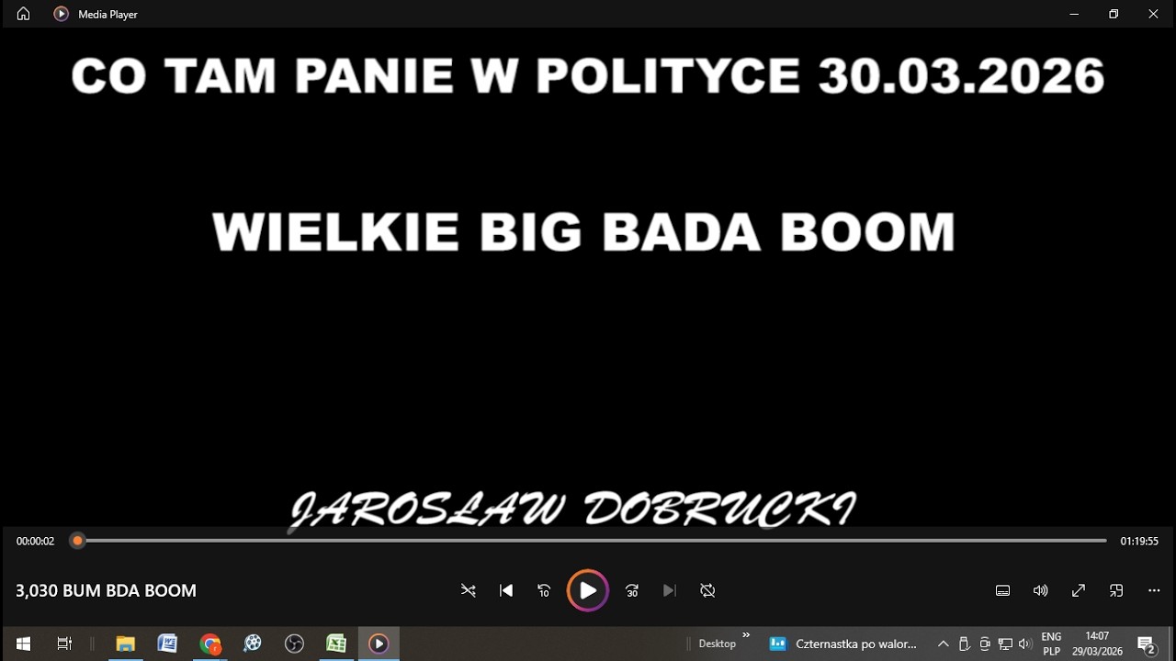Enter full screen mode
Viewport: 1176px width, 661px height.
coord(1079,590)
